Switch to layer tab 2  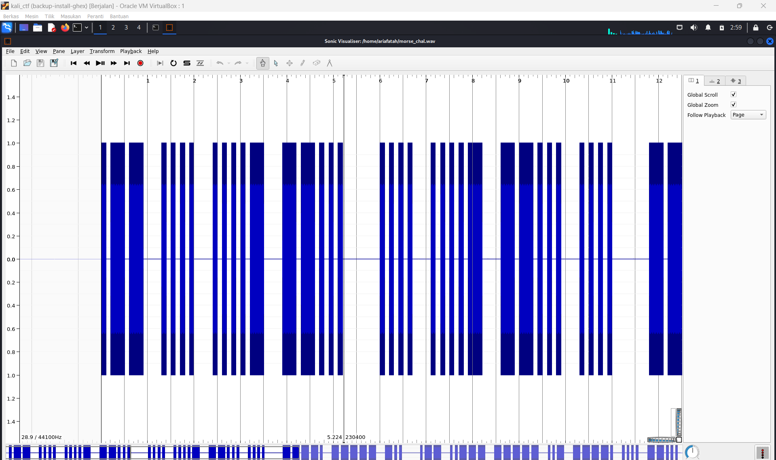715,81
